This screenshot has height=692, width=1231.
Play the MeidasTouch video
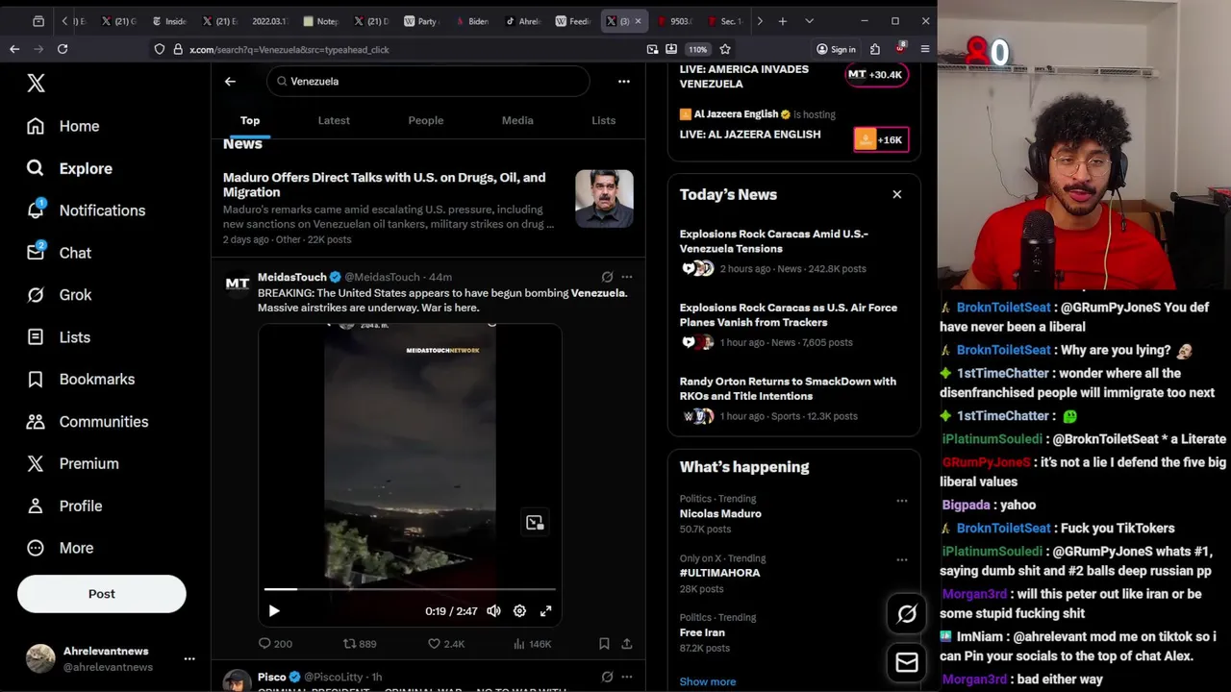tap(274, 611)
